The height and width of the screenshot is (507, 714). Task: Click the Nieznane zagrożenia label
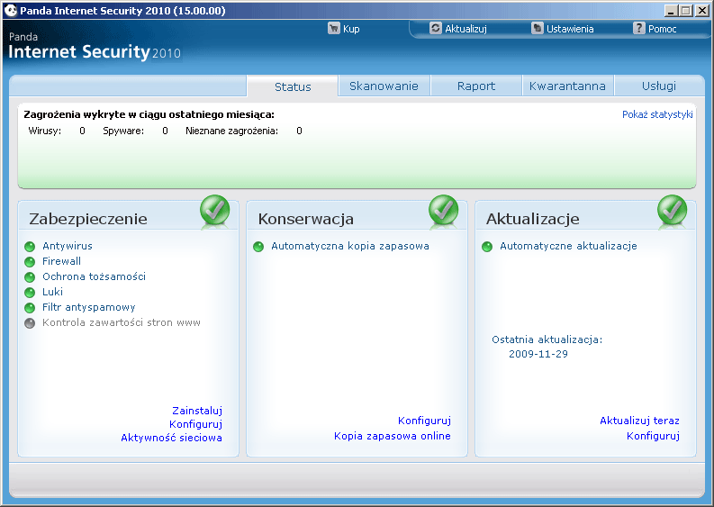231,131
